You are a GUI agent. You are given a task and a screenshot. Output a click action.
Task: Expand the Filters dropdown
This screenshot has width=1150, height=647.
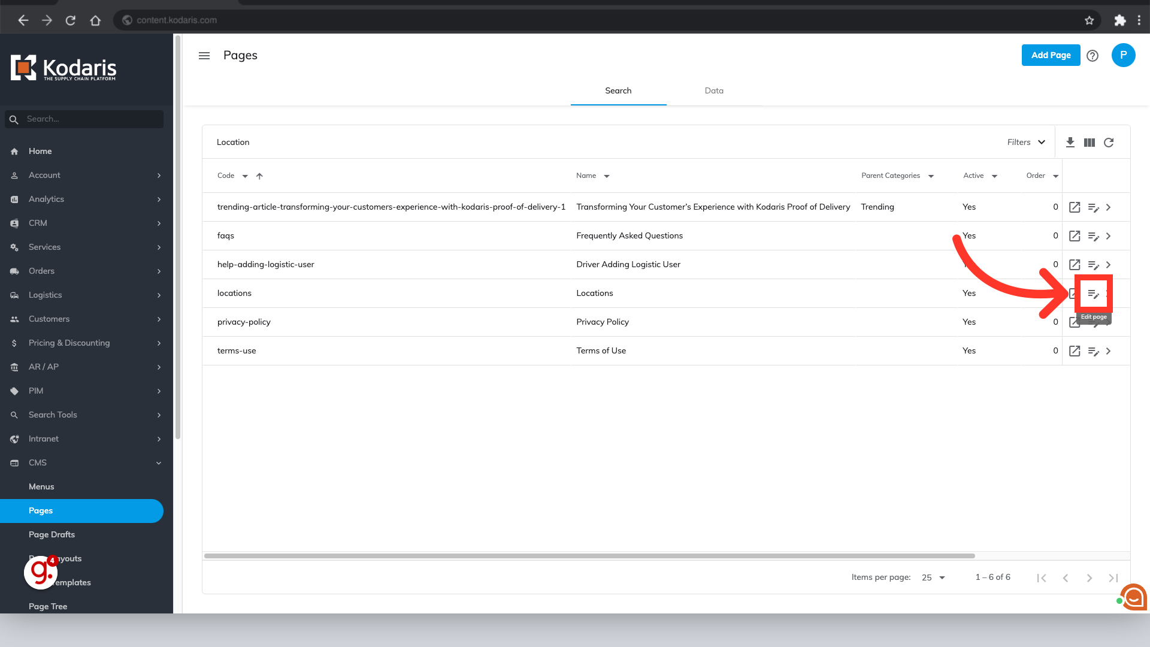pyautogui.click(x=1026, y=143)
